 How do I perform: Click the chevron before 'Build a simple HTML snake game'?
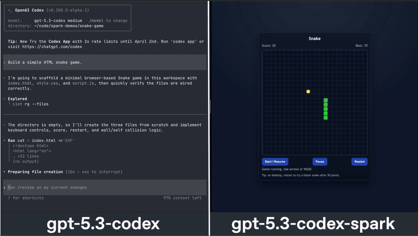click(4, 62)
